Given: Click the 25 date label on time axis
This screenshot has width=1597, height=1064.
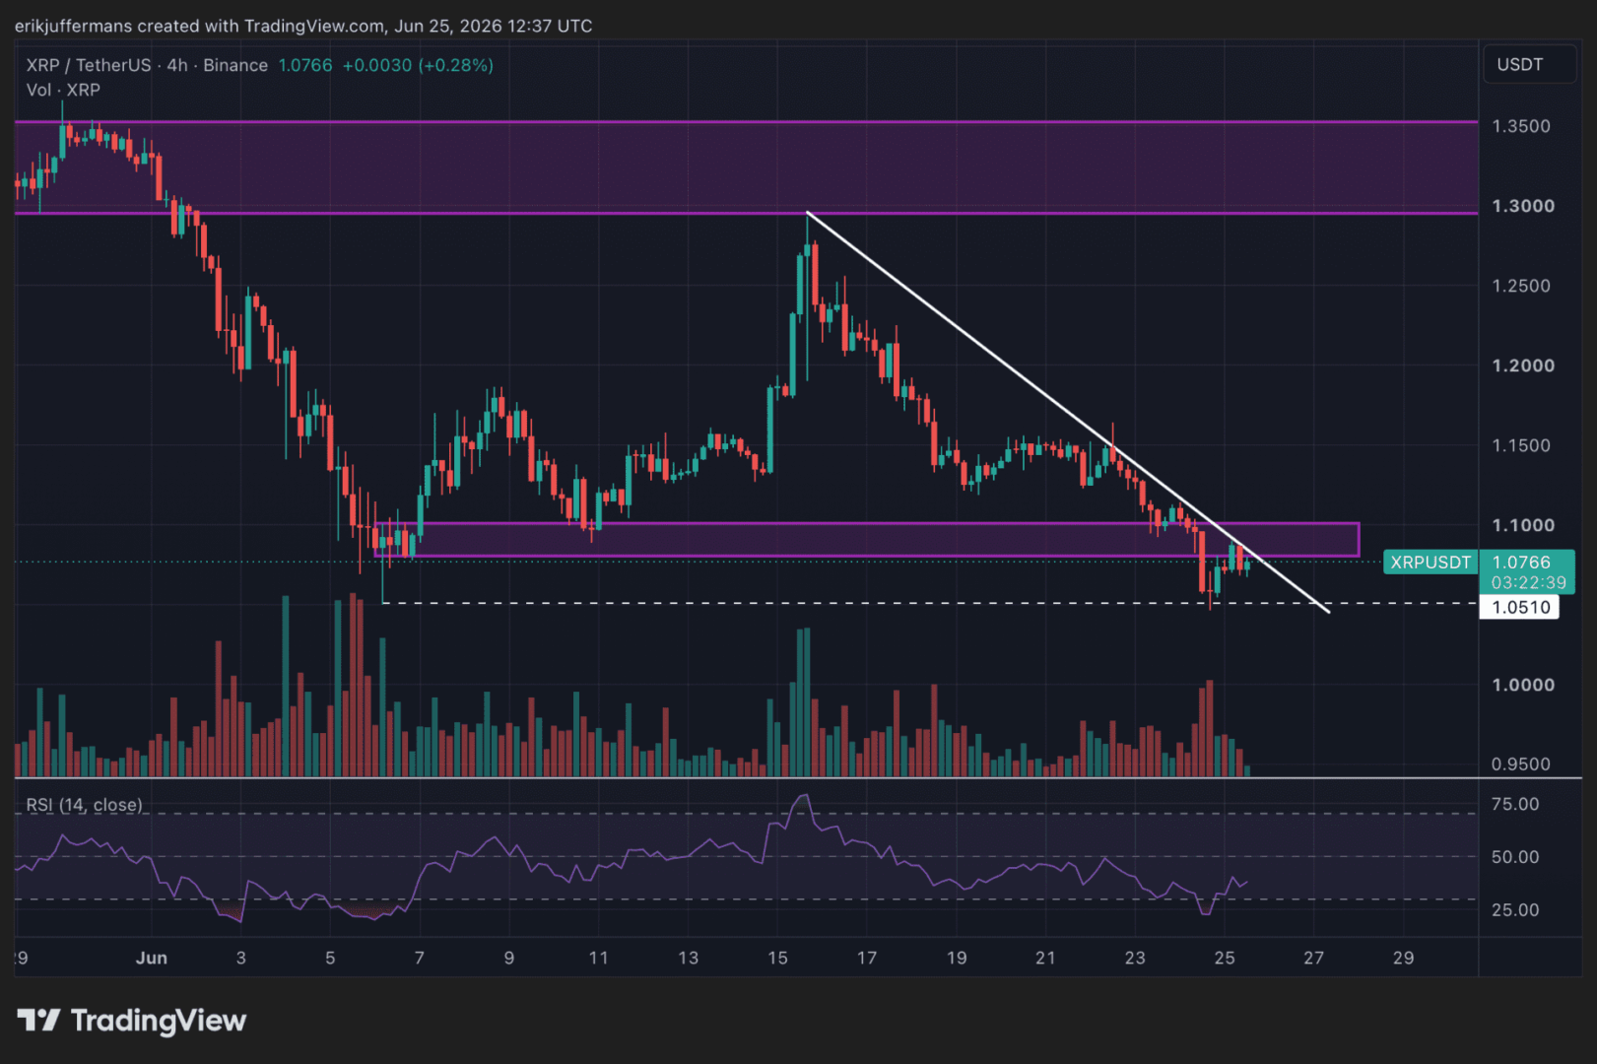Looking at the screenshot, I should pos(1225,958).
